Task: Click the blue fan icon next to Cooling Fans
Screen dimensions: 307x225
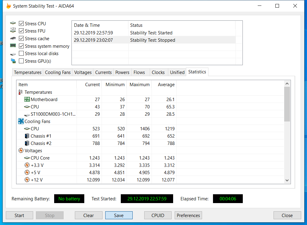Action: point(21,121)
